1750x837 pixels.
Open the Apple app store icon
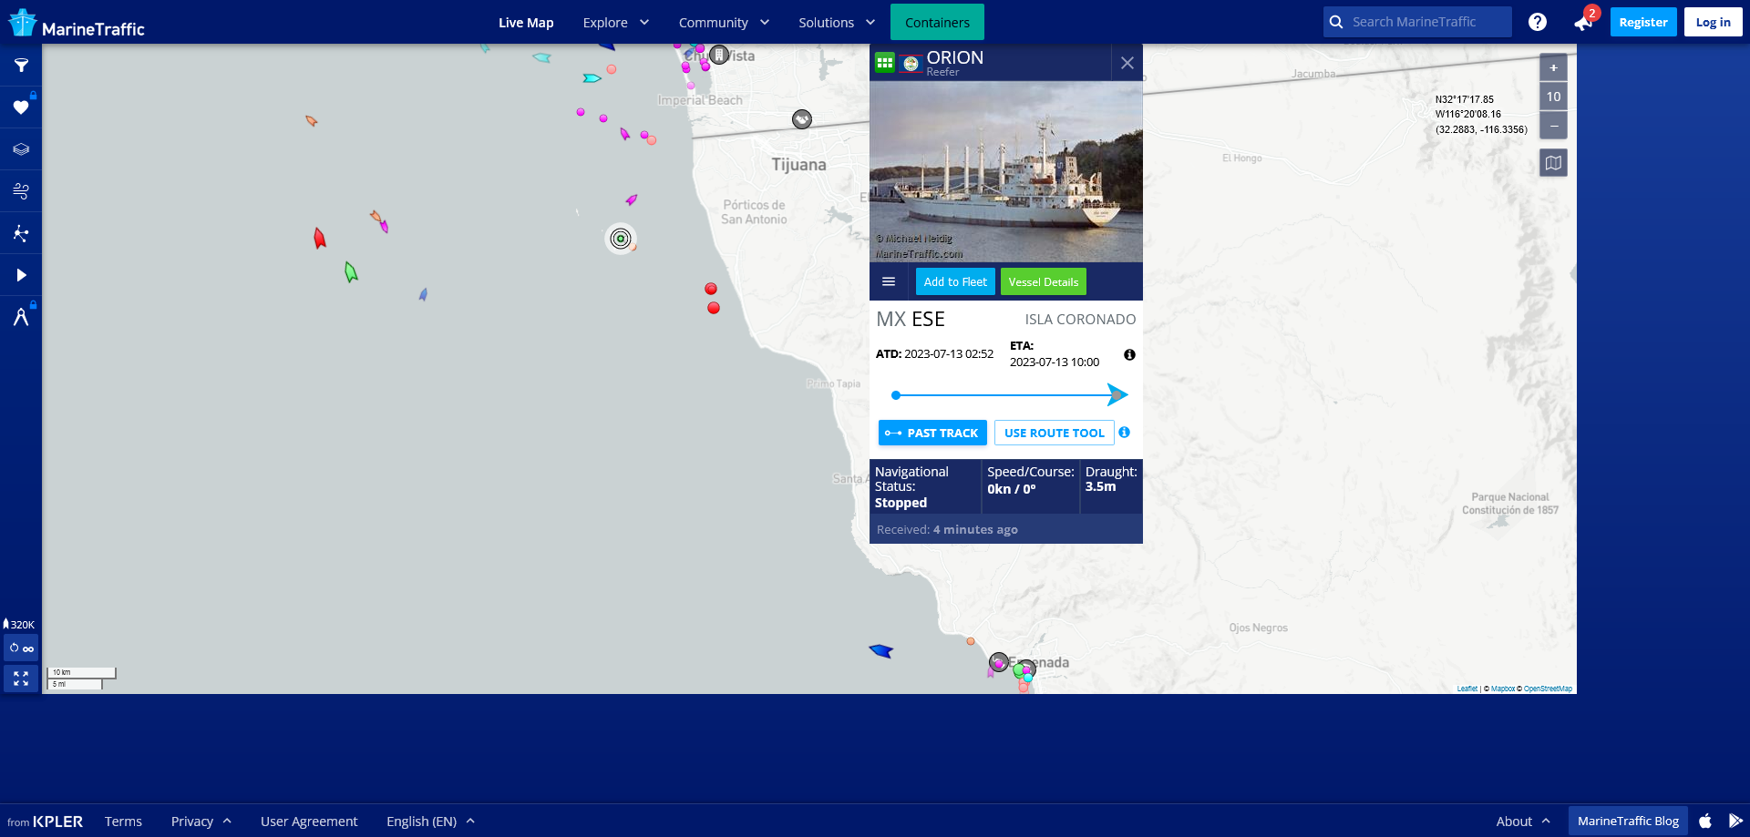[1705, 821]
